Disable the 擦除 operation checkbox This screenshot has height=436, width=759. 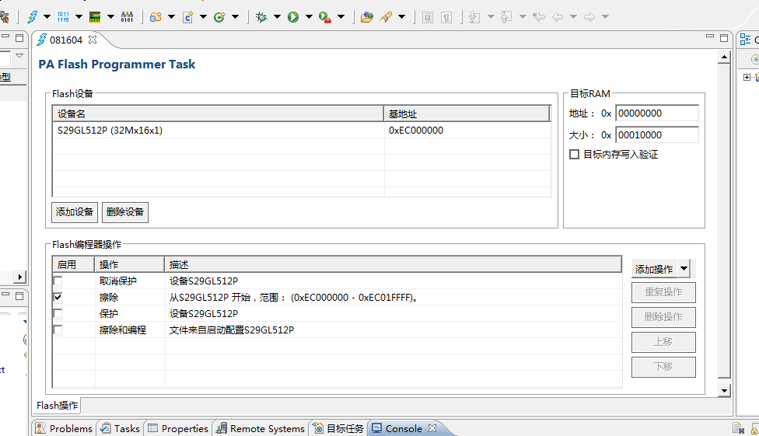click(x=58, y=297)
